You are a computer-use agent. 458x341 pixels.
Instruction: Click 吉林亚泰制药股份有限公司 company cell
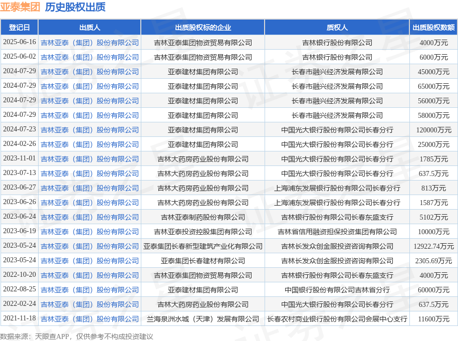[203, 217]
